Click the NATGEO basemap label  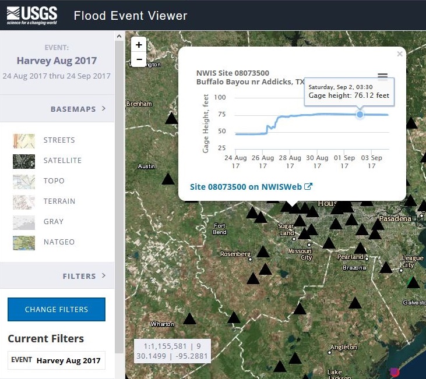[x=59, y=242]
